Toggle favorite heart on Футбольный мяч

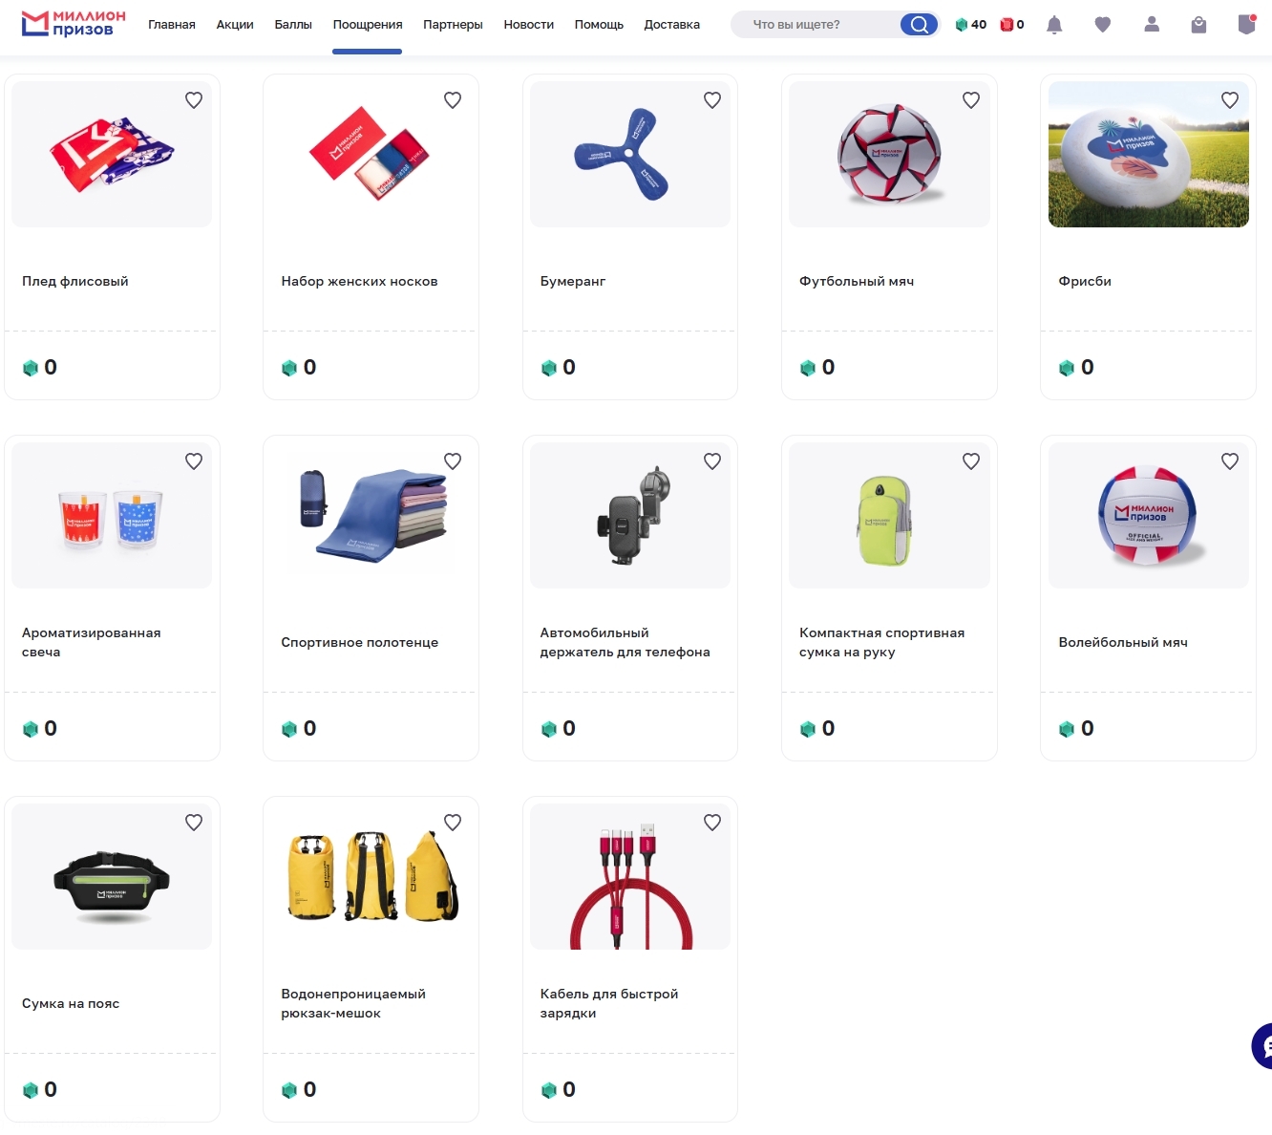pos(971,100)
